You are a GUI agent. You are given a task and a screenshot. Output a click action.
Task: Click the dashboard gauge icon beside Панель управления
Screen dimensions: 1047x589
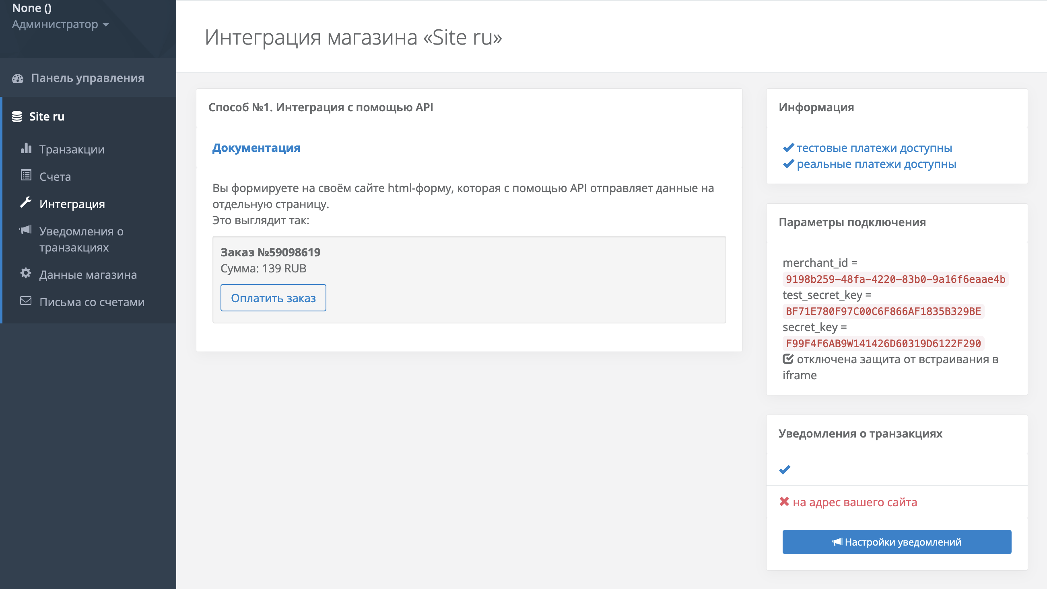[17, 78]
